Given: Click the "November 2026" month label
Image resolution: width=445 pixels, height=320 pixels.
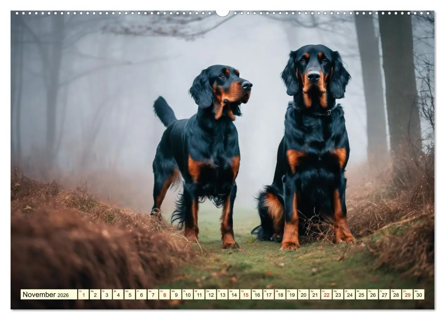Looking at the screenshot, I should point(49,295).
